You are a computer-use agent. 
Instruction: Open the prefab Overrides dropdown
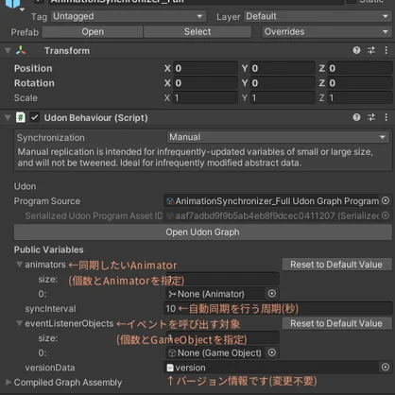[327, 31]
